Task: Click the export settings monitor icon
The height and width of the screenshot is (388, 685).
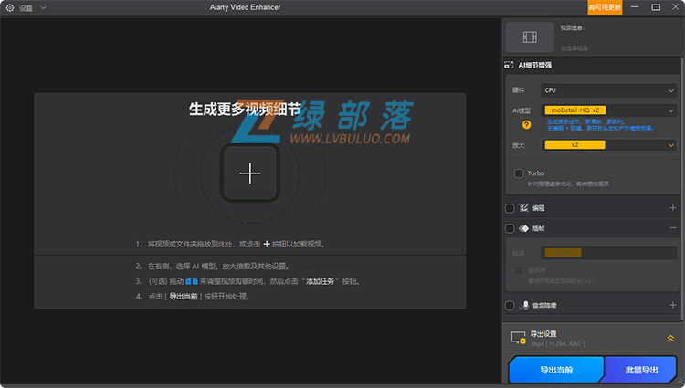Action: point(519,338)
